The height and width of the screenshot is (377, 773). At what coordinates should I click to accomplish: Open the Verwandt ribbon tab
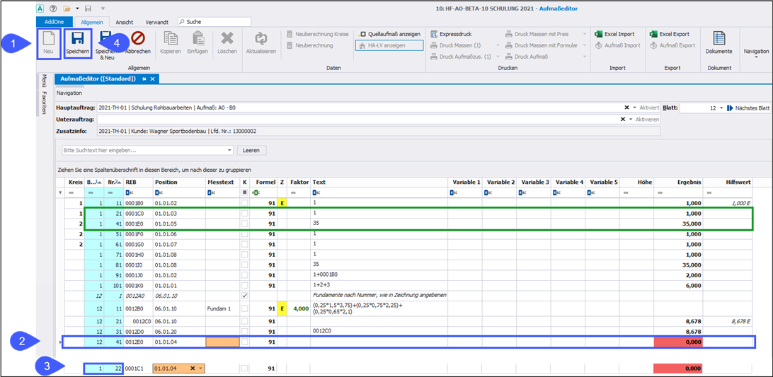[156, 22]
